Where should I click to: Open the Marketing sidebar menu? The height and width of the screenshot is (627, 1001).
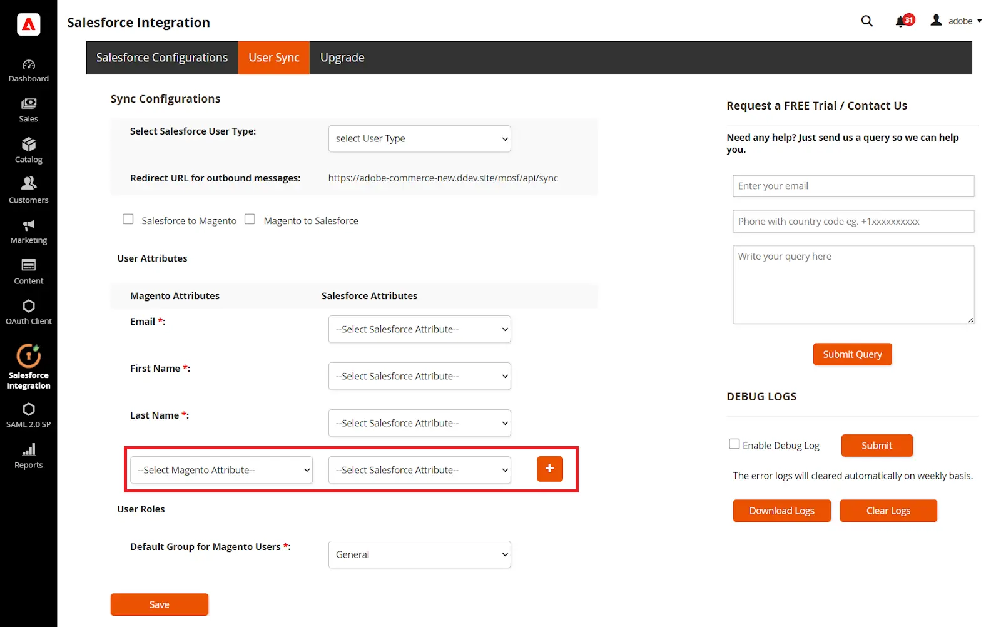click(x=28, y=232)
